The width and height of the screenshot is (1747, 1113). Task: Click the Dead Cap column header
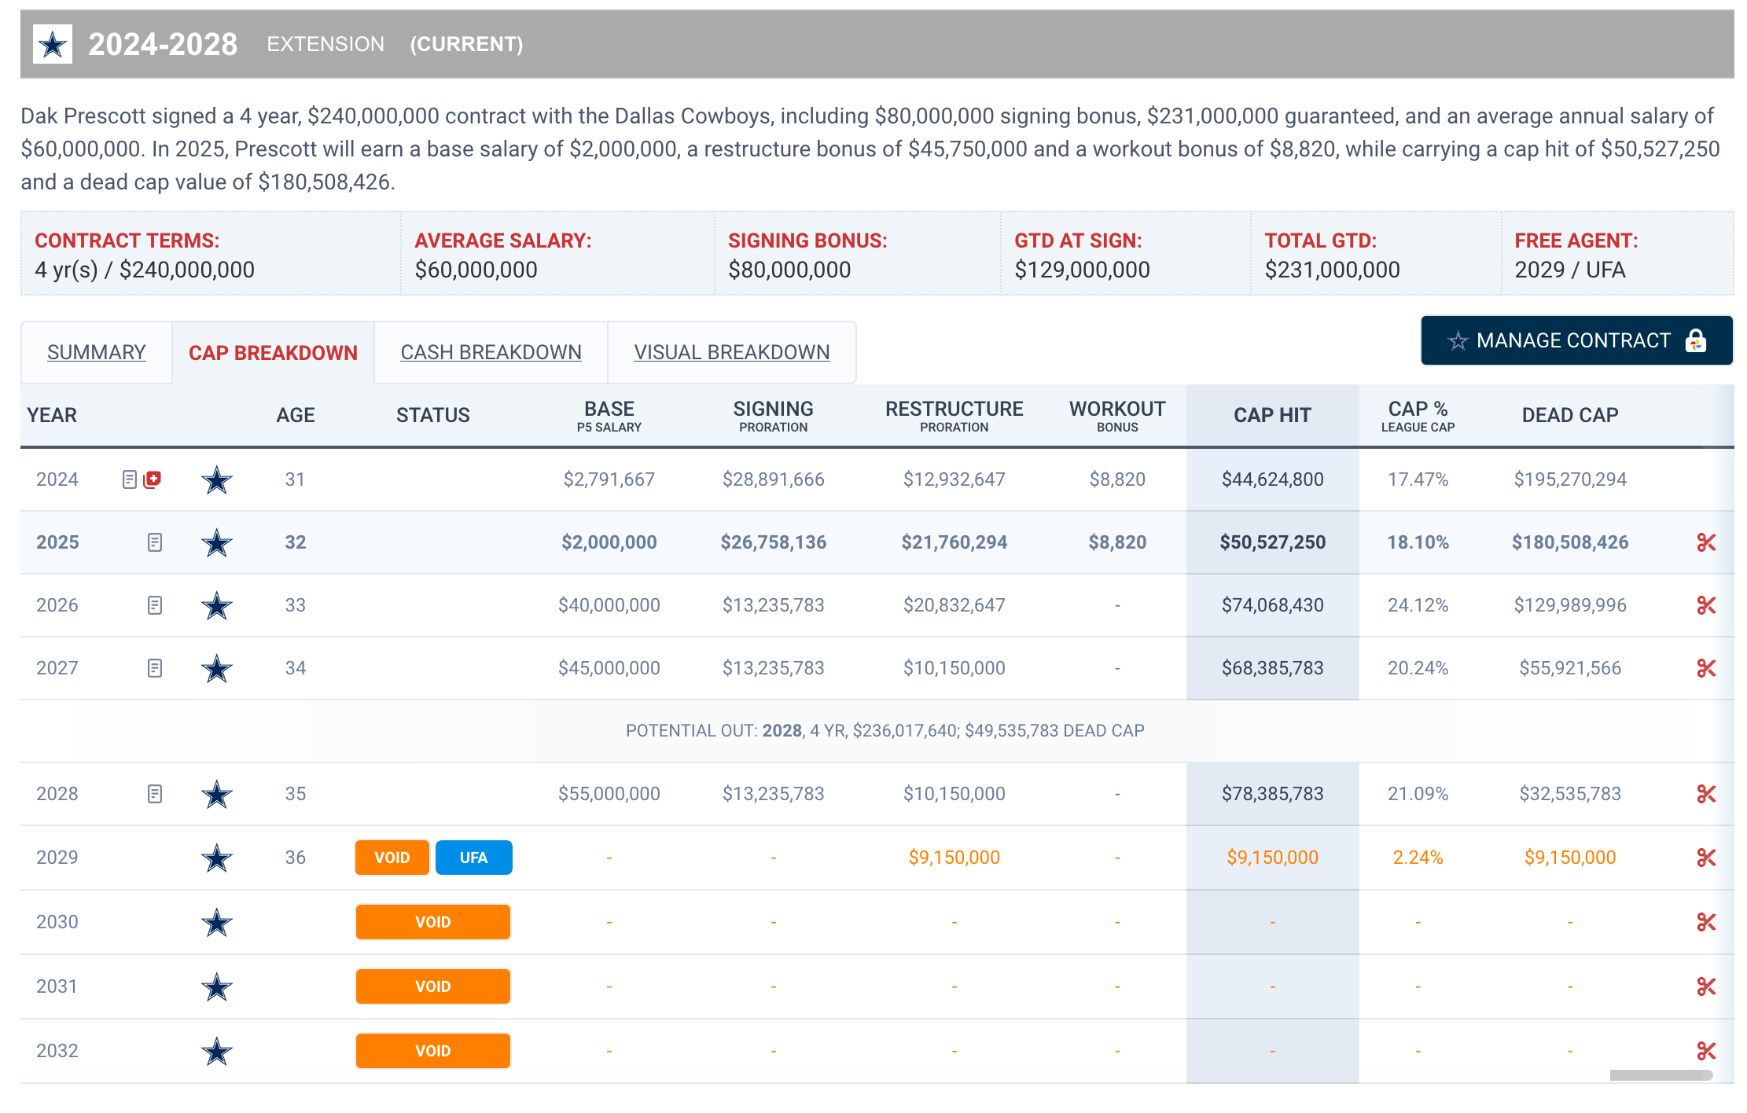[x=1569, y=415]
